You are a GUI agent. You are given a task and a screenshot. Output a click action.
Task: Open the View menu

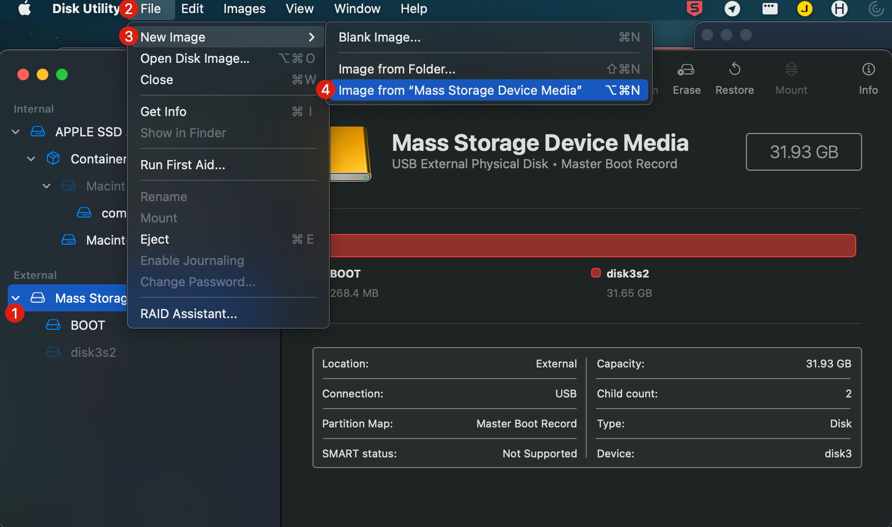299,9
